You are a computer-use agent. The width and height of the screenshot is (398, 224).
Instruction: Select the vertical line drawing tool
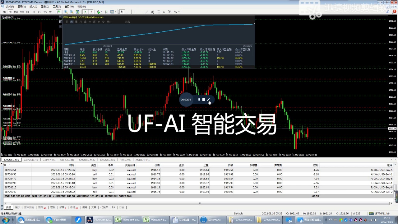point(135,12)
